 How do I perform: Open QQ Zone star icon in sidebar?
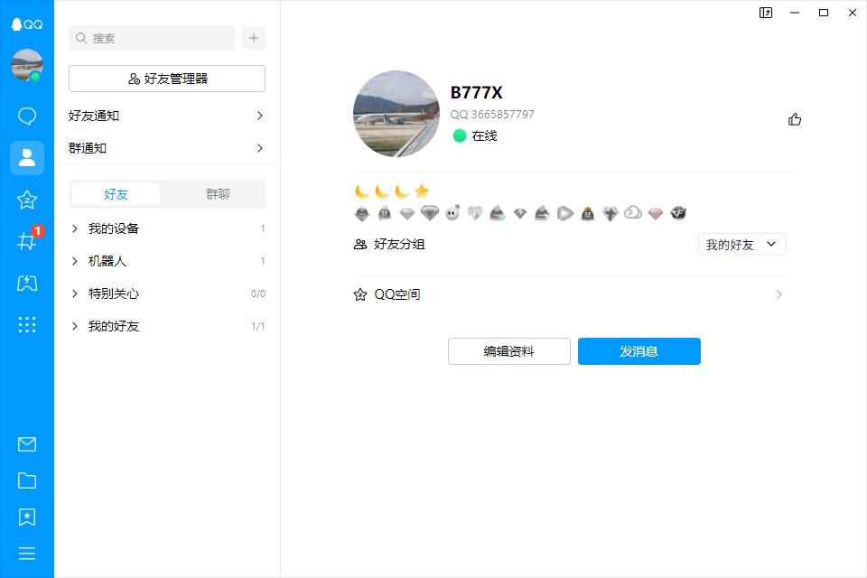point(27,200)
